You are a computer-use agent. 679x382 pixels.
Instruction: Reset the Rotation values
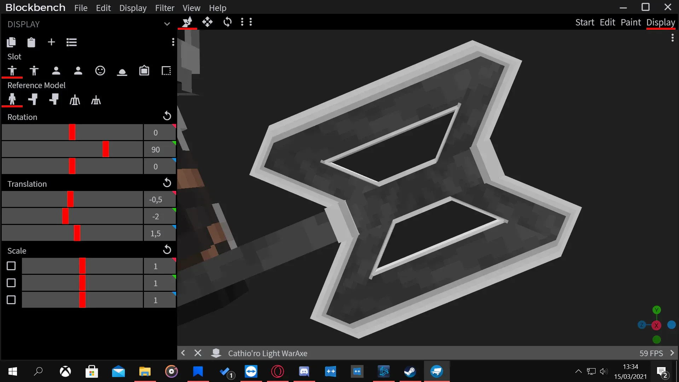[167, 116]
